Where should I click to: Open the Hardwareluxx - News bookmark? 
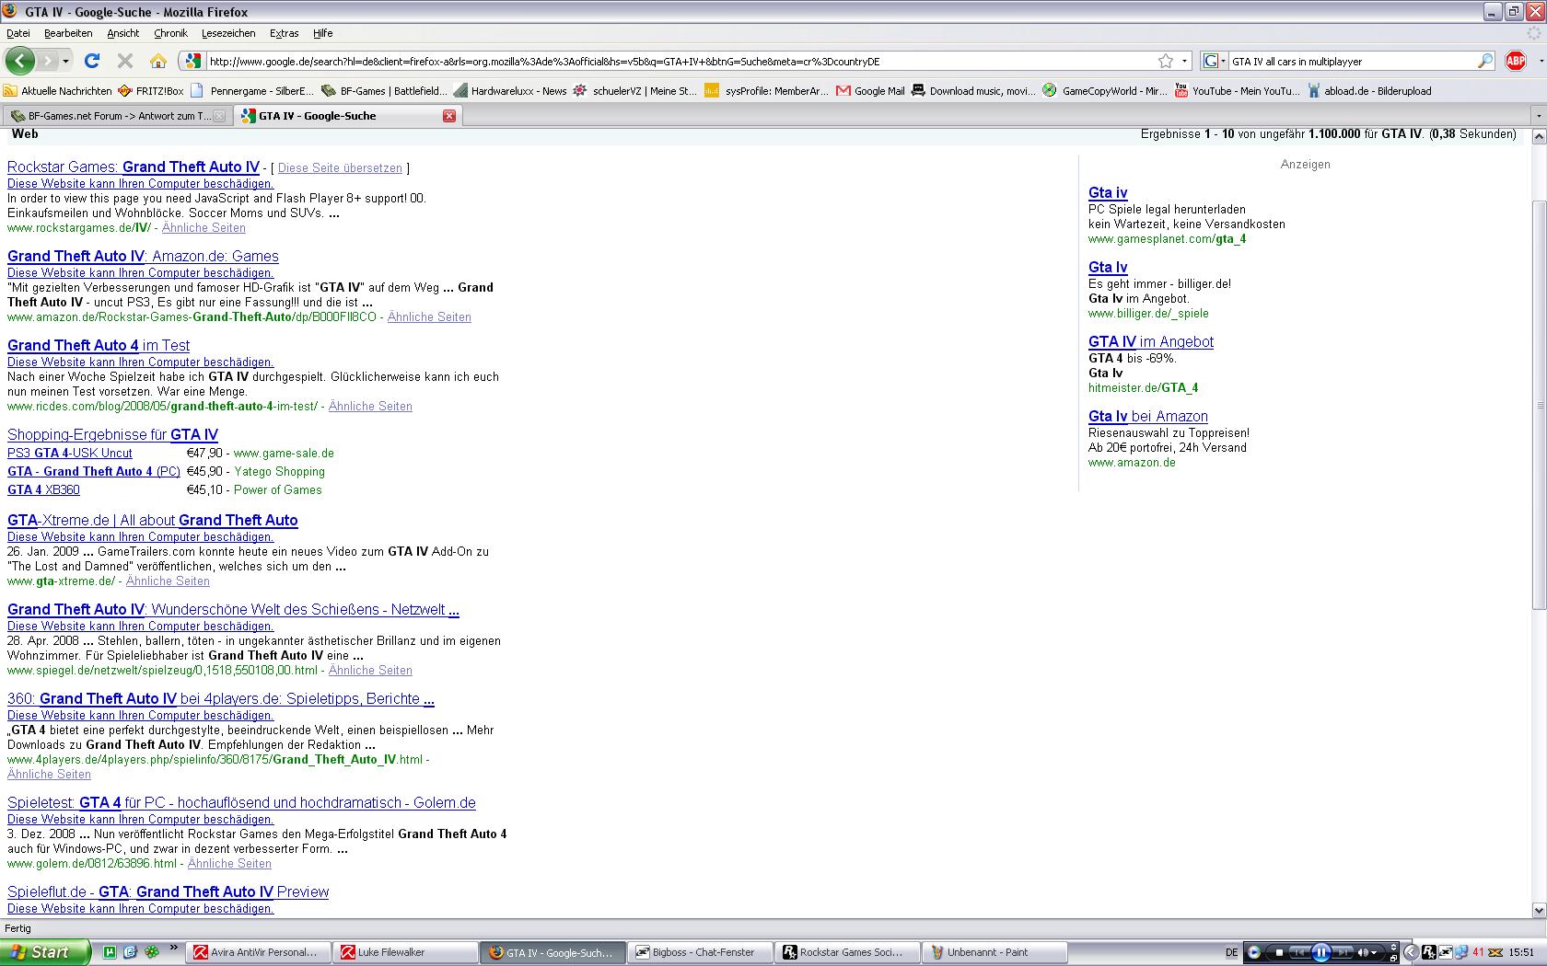pyautogui.click(x=509, y=91)
